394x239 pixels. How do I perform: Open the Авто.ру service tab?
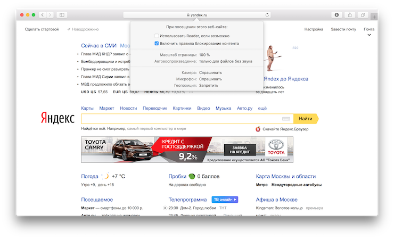[x=244, y=108]
